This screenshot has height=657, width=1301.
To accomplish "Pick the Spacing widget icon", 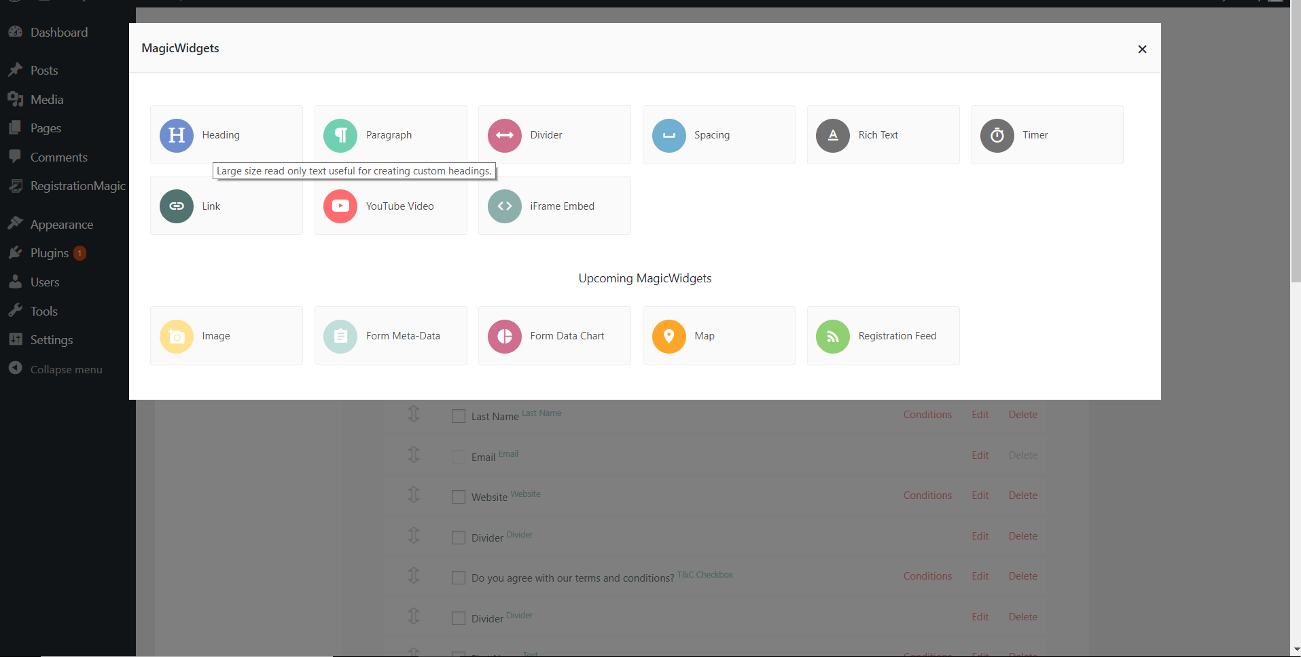I will (669, 135).
